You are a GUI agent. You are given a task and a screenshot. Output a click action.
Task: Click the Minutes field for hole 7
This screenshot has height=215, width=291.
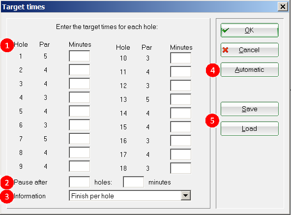pos(80,139)
